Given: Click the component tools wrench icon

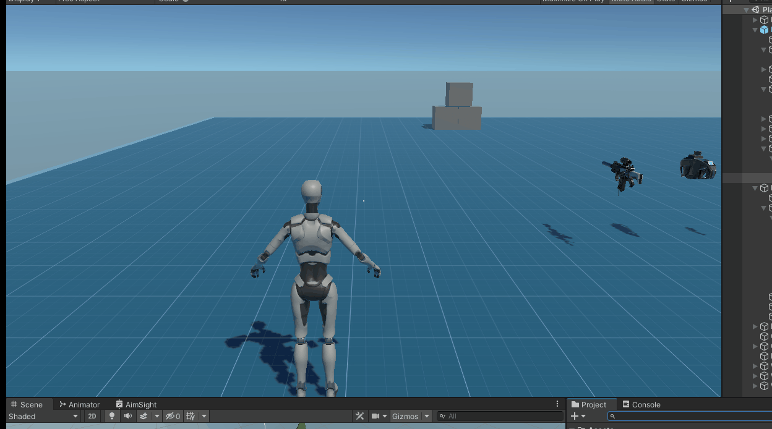Looking at the screenshot, I should pos(359,416).
